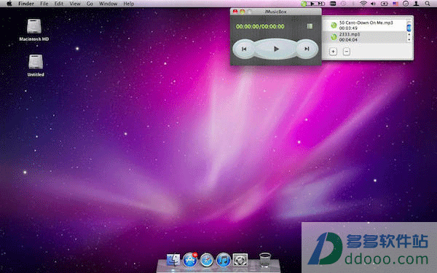
Task: Open the Wi-Fi status menu
Action: (x=363, y=4)
